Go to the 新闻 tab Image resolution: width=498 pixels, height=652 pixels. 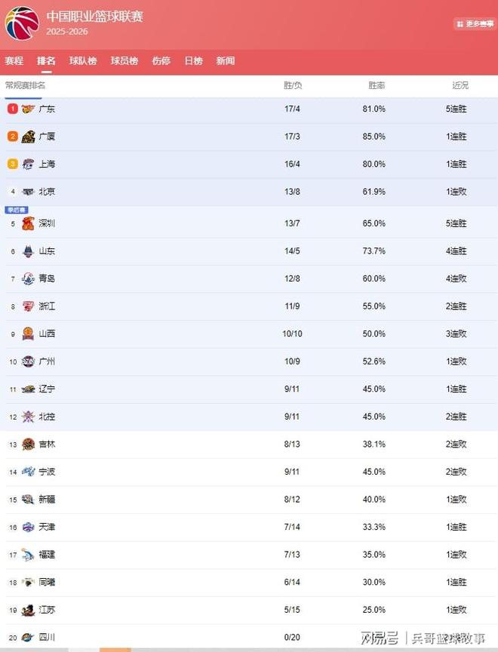225,61
